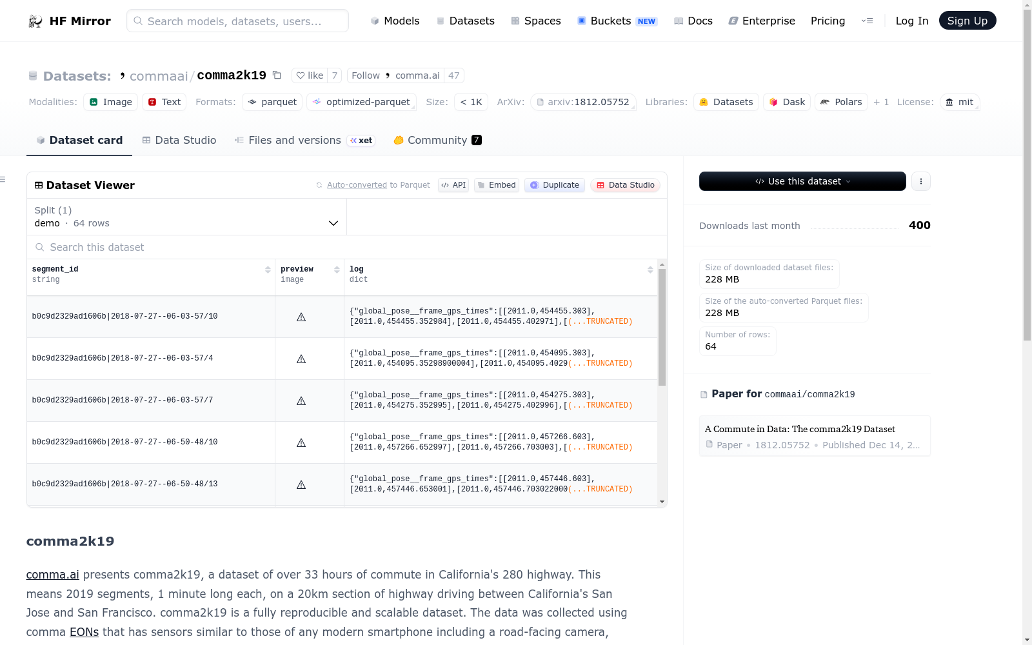Filter by the Text modality tag

pos(164,102)
